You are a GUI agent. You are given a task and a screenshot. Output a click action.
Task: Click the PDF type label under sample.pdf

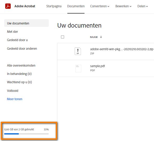(x=93, y=70)
